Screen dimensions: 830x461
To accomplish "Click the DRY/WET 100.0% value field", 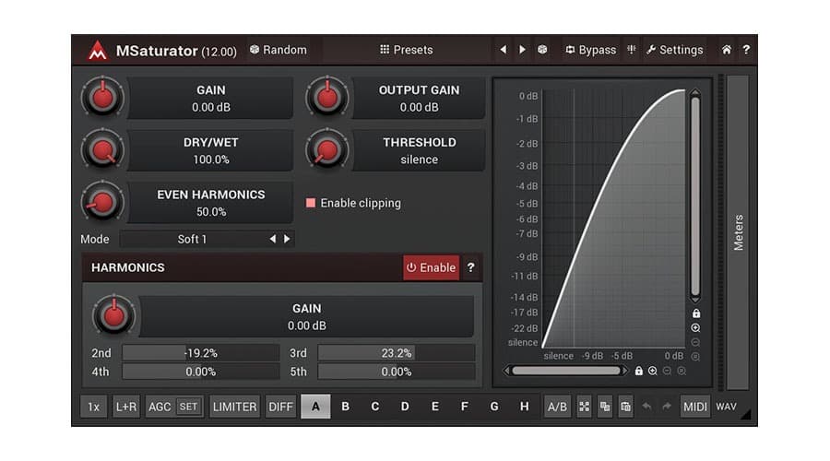I will 210,151.
